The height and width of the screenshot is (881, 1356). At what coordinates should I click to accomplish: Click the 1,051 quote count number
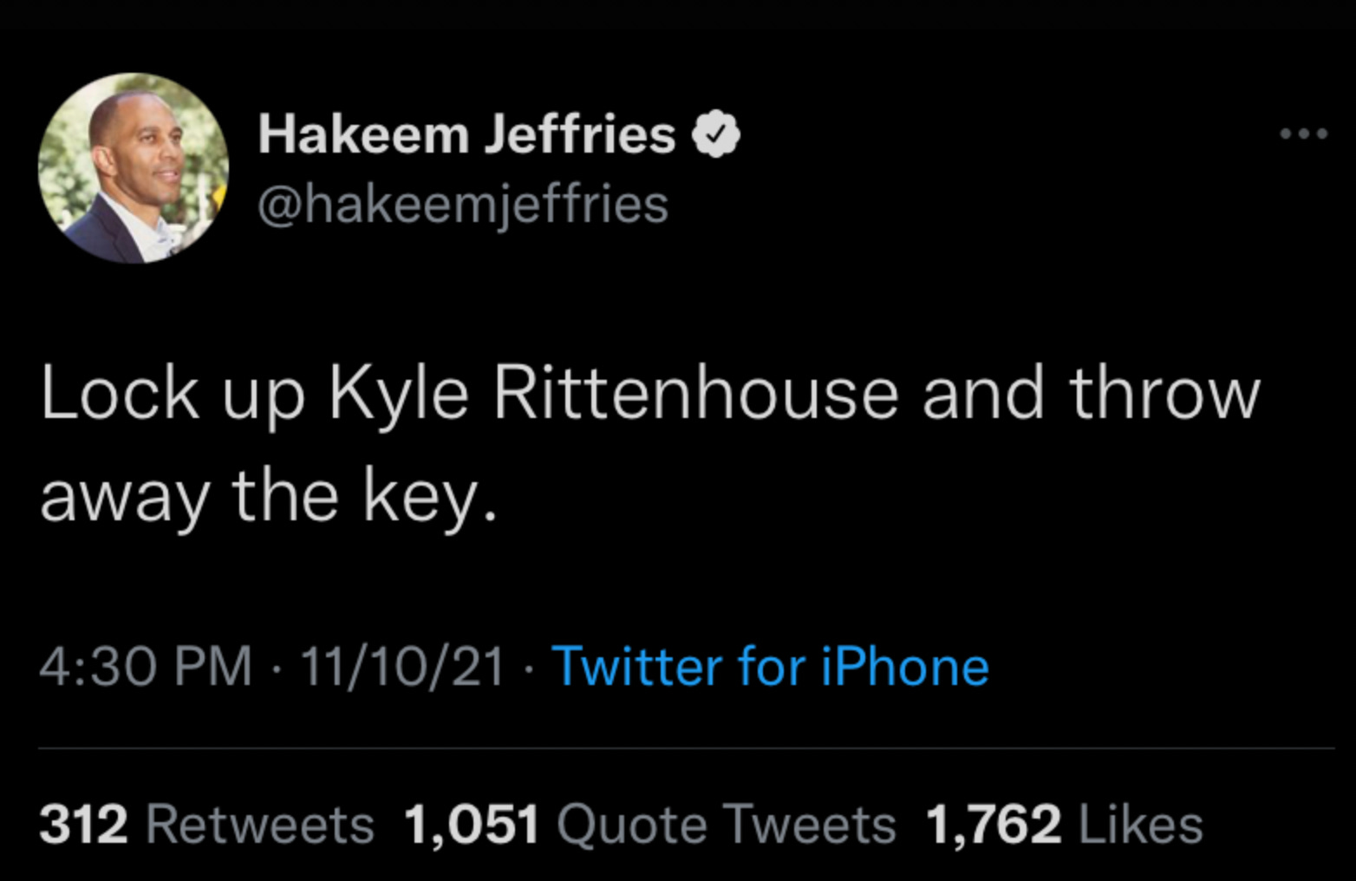pos(471,824)
